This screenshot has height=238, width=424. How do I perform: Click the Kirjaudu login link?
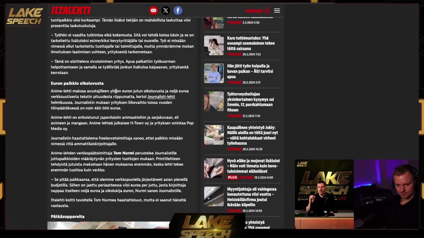point(254,11)
